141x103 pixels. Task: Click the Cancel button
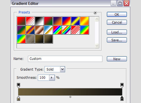click(x=117, y=22)
